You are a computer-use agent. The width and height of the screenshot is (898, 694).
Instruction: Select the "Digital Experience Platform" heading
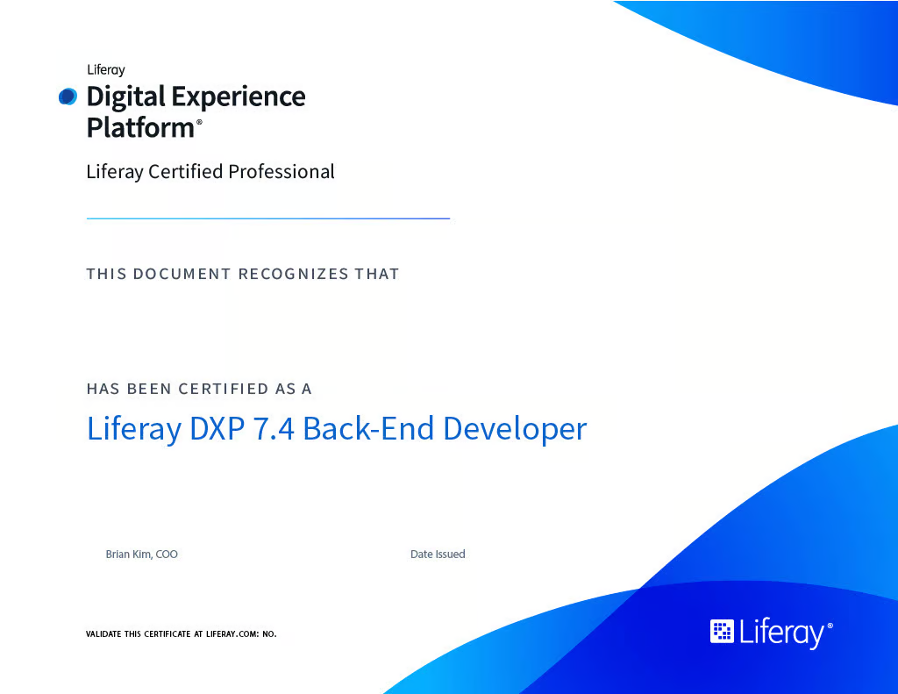pyautogui.click(x=196, y=111)
